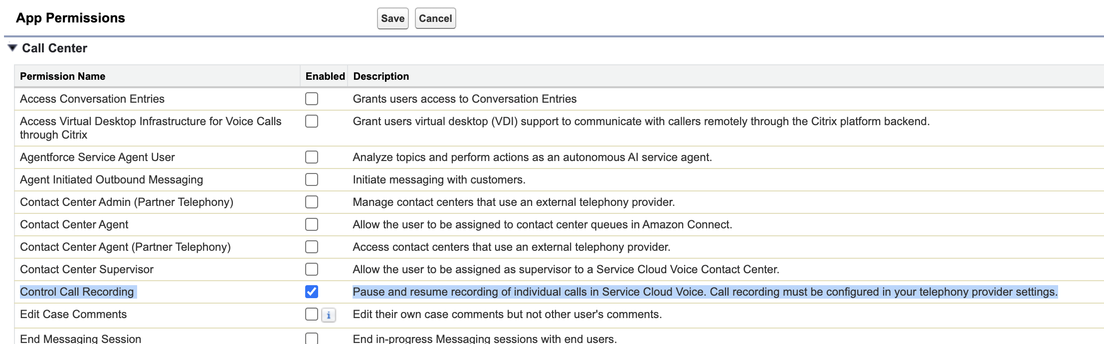The width and height of the screenshot is (1104, 344).
Task: Enable the Contact Center Supervisor checkbox
Action: (312, 269)
